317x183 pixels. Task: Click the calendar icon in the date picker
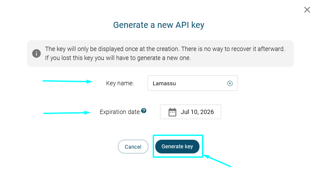[x=172, y=112]
